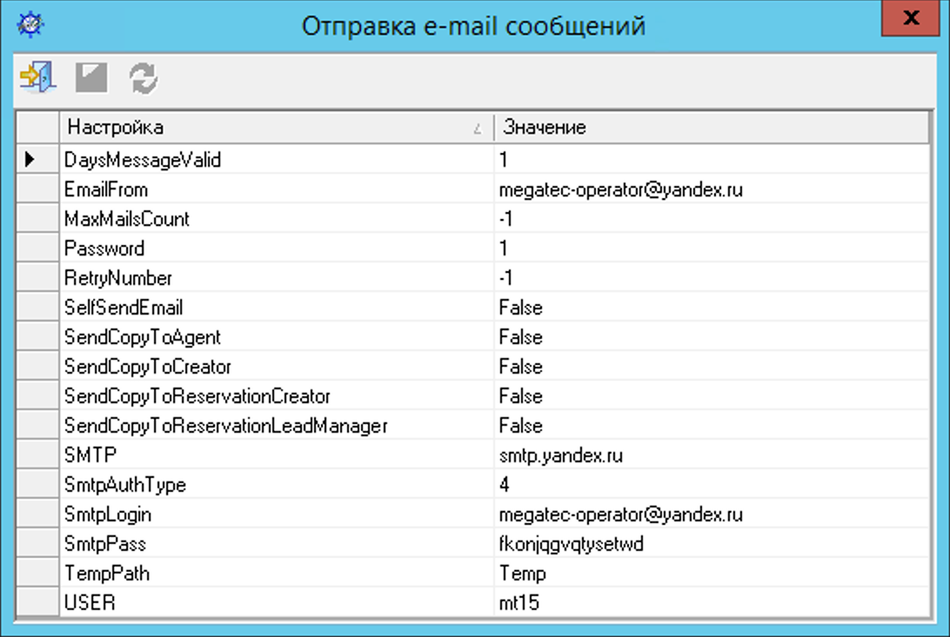Click the SendCopyToAgent False value
The image size is (950, 637).
(x=520, y=337)
